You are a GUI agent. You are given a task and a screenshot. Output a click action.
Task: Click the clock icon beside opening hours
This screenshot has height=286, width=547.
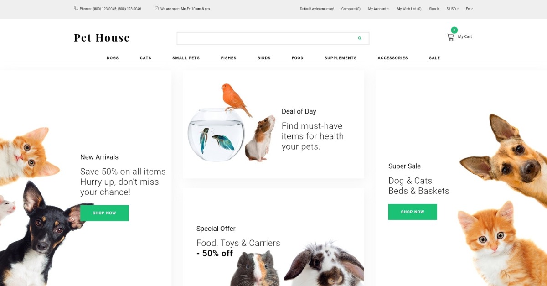[x=157, y=8]
